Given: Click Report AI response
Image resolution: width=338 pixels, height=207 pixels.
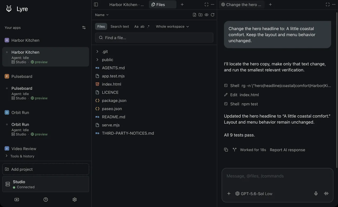Looking at the screenshot, I should point(287,150).
